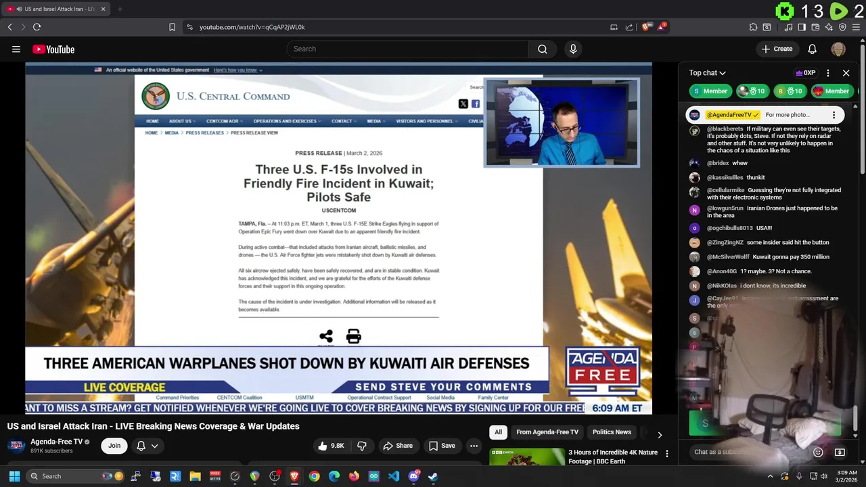Show hidden system tray icons
Image resolution: width=866 pixels, height=487 pixels.
click(770, 476)
